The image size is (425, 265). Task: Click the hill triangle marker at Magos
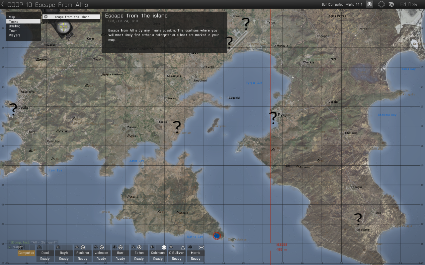click(38, 59)
